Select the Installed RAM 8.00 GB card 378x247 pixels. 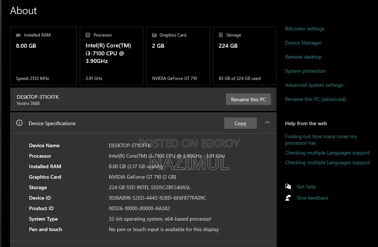[44, 56]
